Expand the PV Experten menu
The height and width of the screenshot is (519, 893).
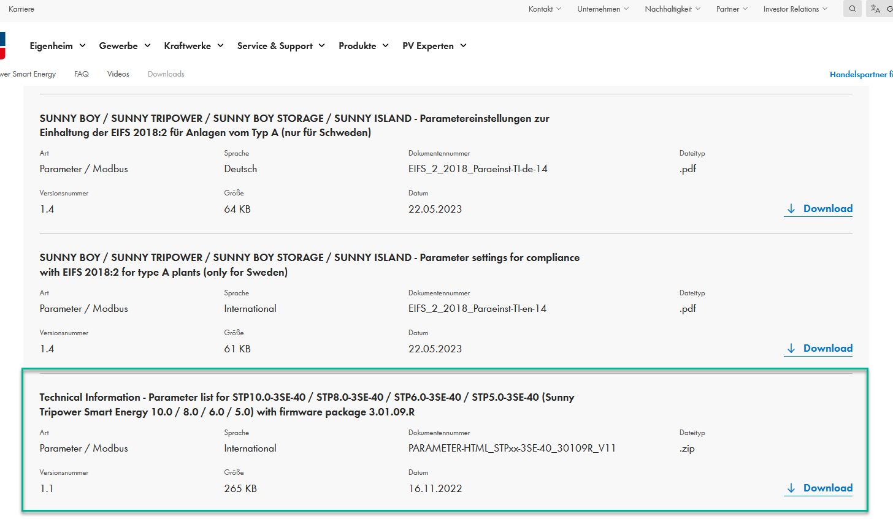[x=434, y=46]
